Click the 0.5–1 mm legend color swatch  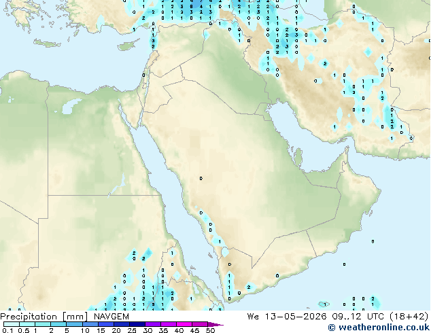[27, 324]
